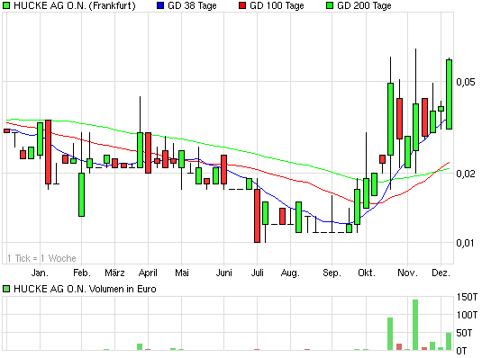Click the long red candlestick in early July
The height and width of the screenshot is (358, 491).
coord(257,216)
